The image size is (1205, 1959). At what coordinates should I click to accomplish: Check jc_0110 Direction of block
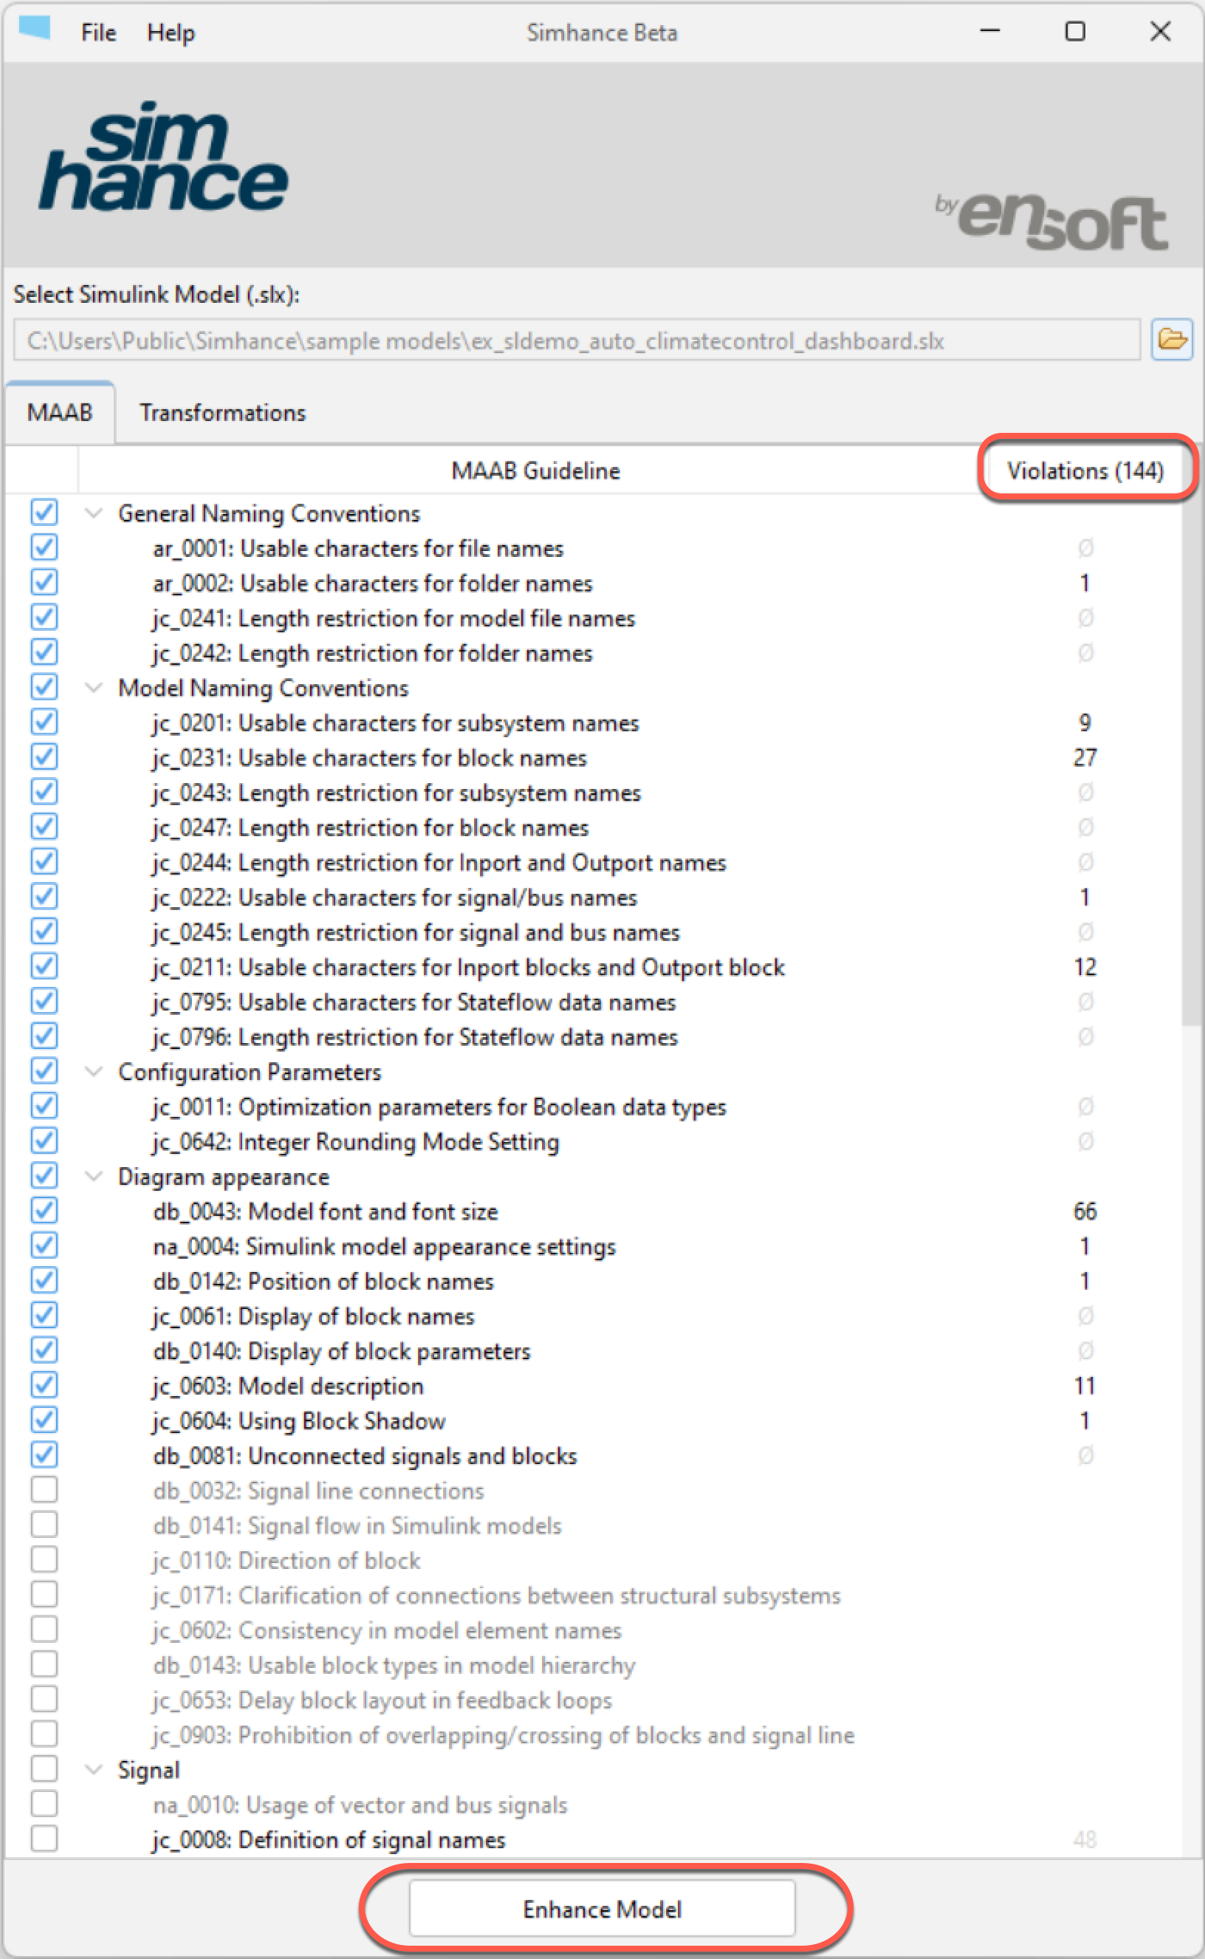click(44, 1559)
